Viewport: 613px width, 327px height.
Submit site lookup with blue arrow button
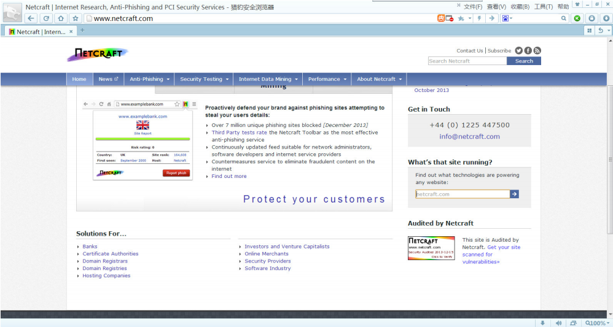tap(515, 194)
